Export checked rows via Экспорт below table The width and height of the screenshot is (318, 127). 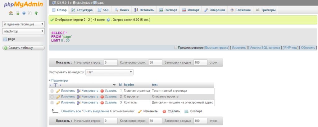[x=193, y=111]
